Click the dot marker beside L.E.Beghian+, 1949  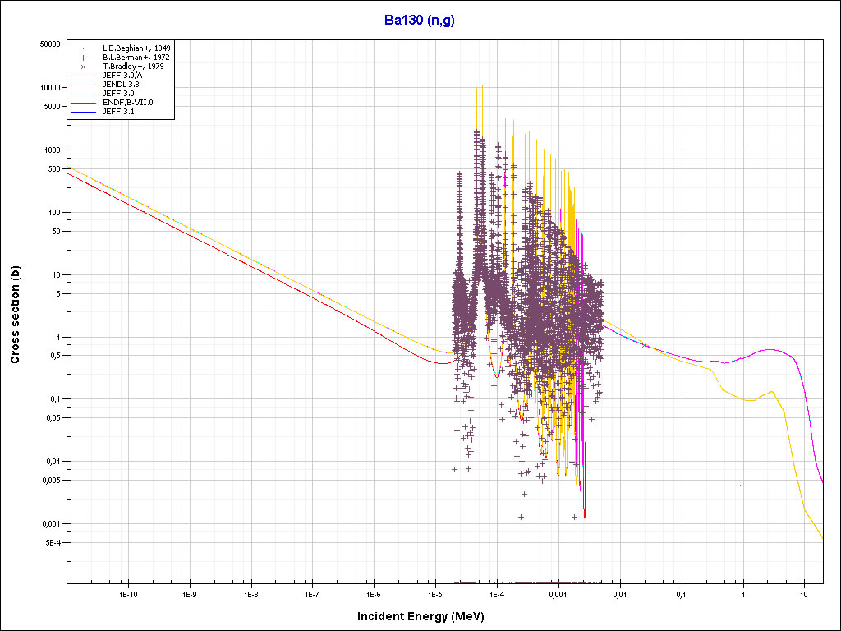[x=84, y=49]
